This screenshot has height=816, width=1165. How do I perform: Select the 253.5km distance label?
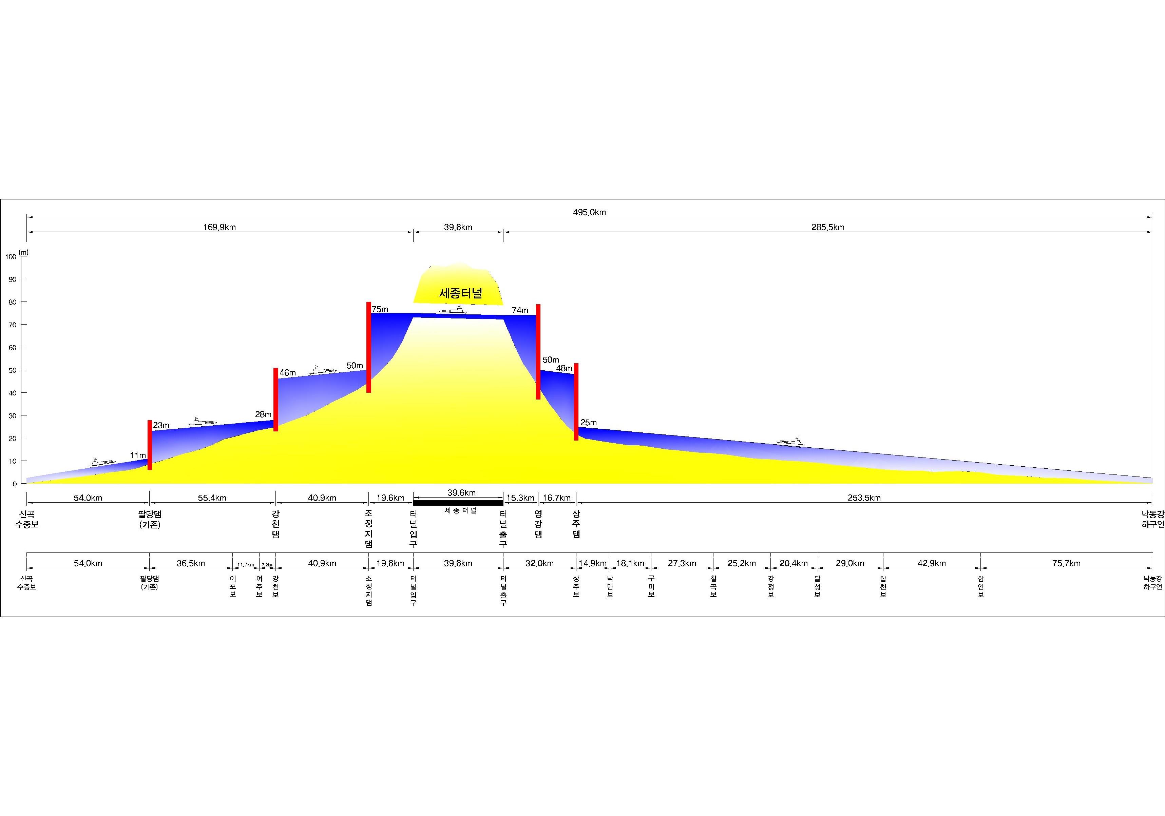point(864,498)
